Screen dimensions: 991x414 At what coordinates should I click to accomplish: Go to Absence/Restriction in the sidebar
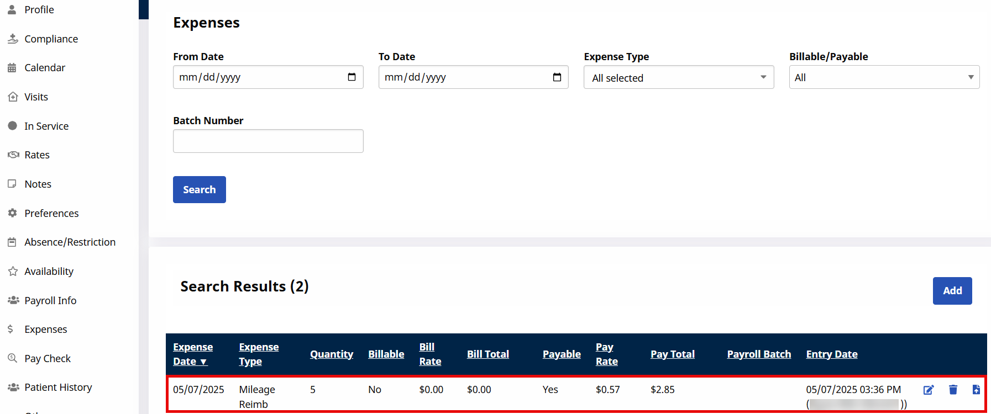click(x=70, y=242)
